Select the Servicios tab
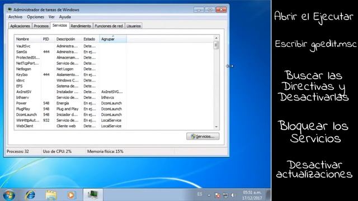This screenshot has height=201, width=358. pos(60,25)
